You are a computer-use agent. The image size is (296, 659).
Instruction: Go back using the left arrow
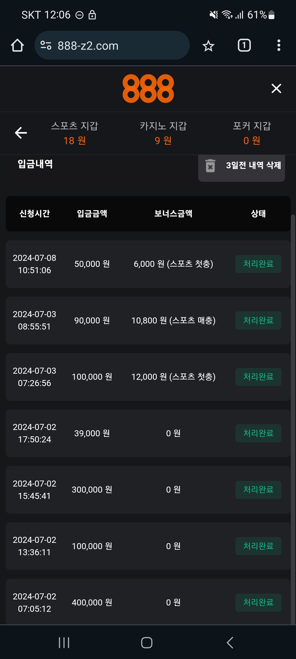coord(21,133)
